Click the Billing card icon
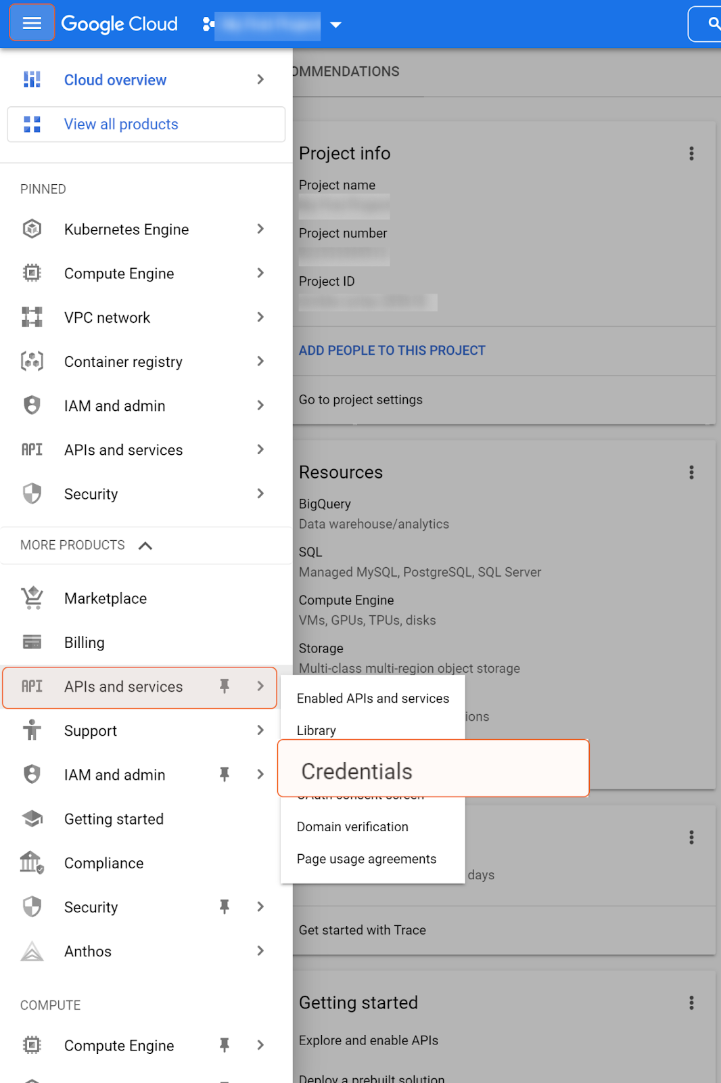The image size is (721, 1083). [x=32, y=642]
